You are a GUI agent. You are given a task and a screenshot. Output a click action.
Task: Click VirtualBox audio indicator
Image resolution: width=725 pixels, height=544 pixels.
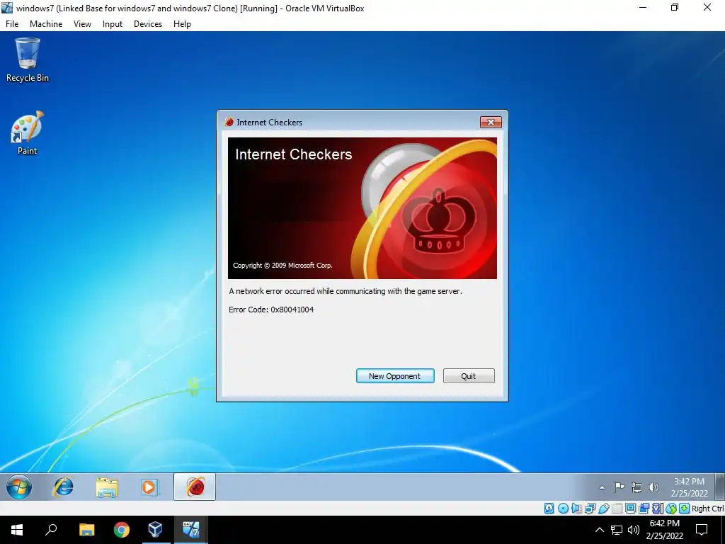pos(576,509)
